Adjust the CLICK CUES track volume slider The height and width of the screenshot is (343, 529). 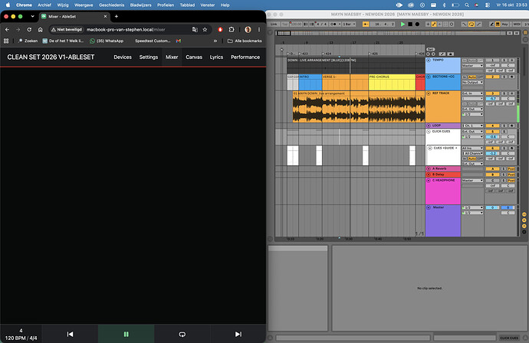(x=492, y=137)
